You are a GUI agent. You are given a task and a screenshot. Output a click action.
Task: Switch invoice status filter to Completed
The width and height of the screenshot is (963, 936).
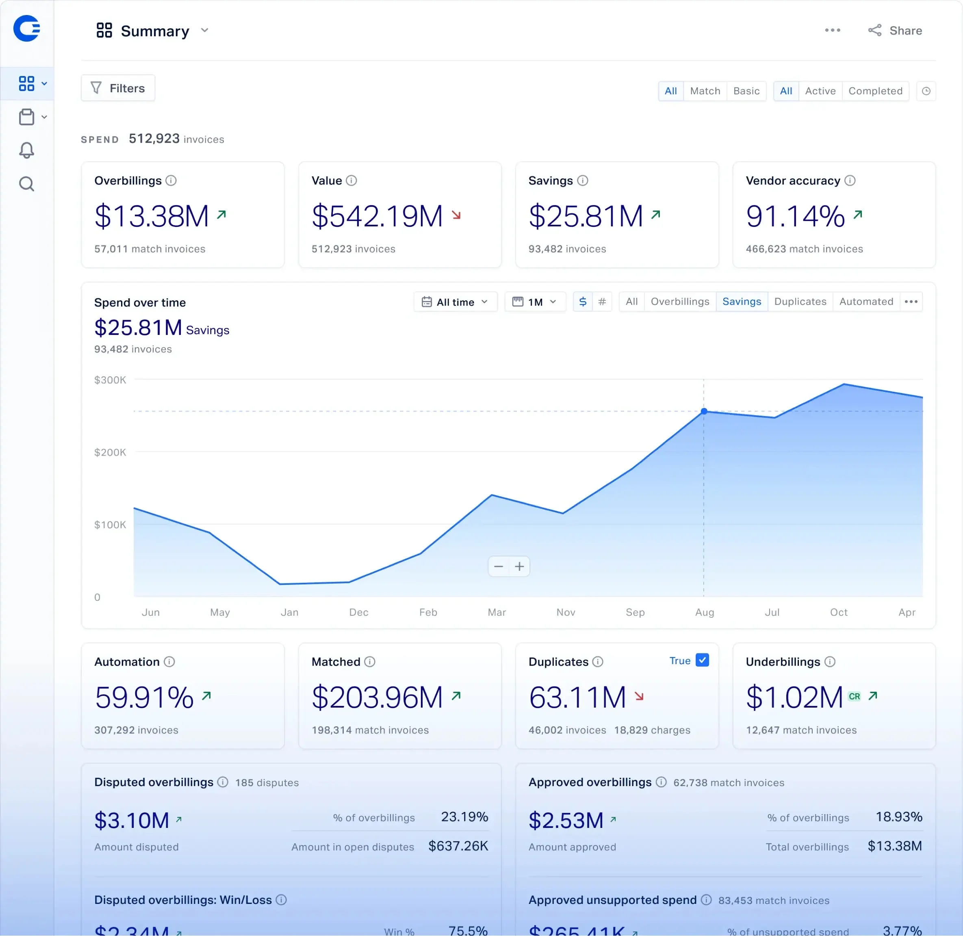tap(876, 91)
